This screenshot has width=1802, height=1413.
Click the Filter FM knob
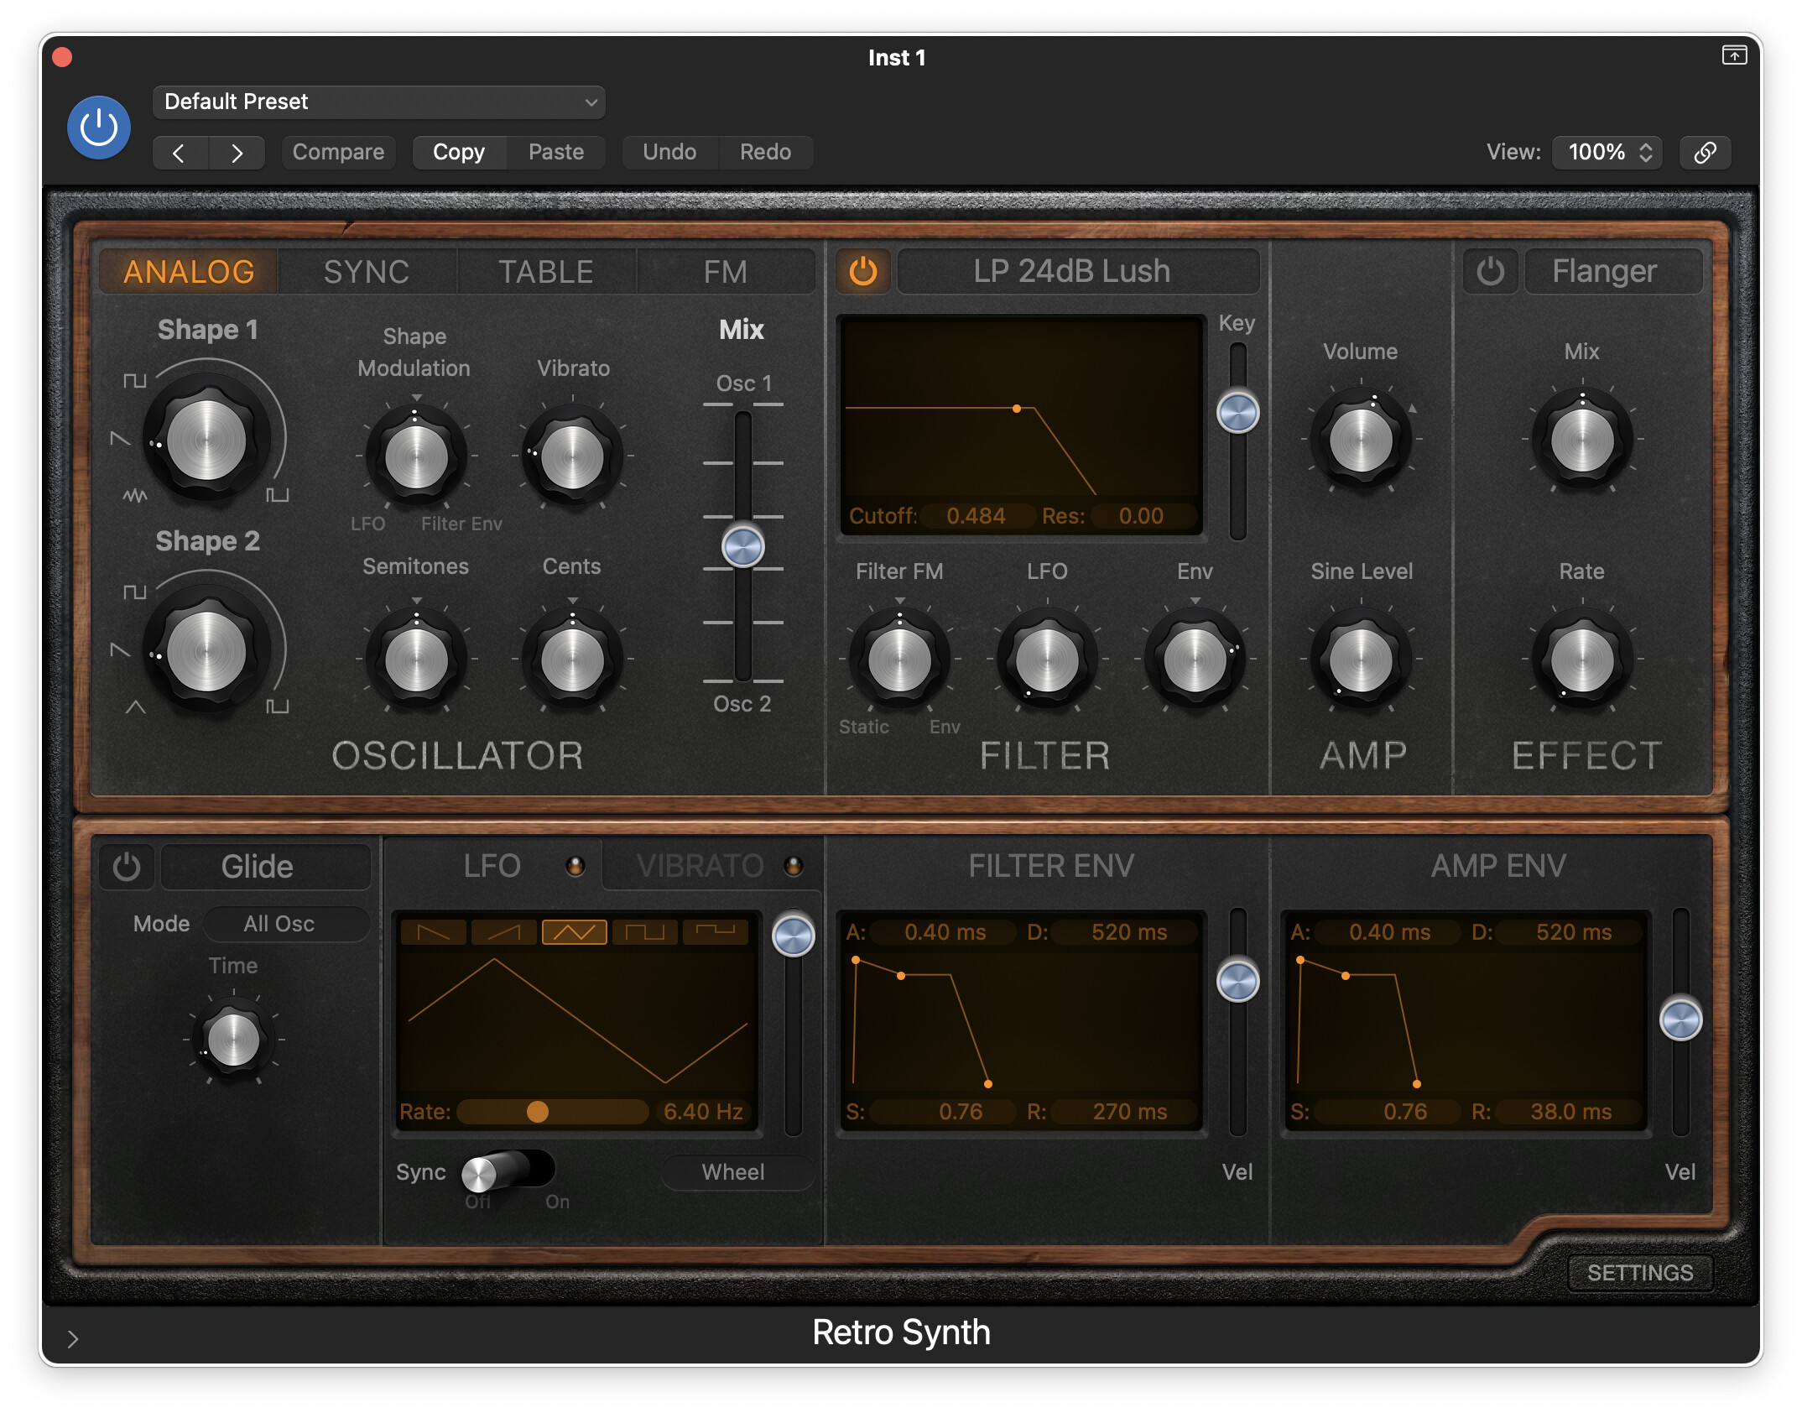899,660
